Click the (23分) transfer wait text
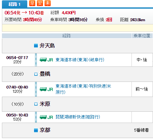The height and width of the screenshot is (139, 153). 18,74
